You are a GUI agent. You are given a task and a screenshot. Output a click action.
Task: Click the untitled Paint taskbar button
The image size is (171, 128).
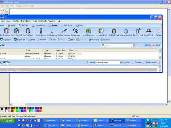click(133, 126)
